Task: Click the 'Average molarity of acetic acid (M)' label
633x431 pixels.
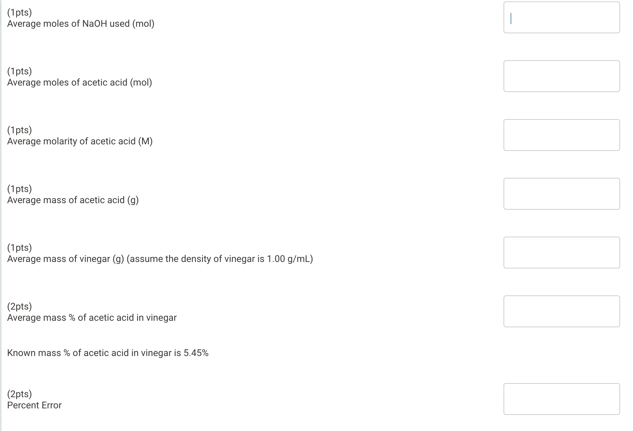Action: click(x=80, y=141)
